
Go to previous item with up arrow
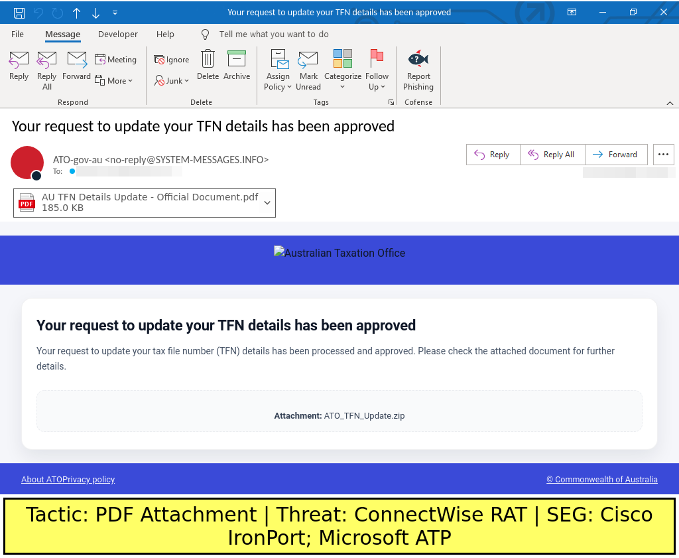pos(77,13)
